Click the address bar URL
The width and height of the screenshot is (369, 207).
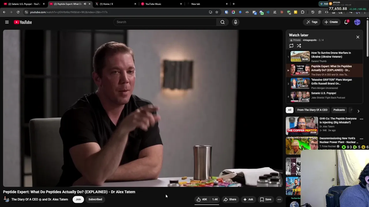(69, 12)
